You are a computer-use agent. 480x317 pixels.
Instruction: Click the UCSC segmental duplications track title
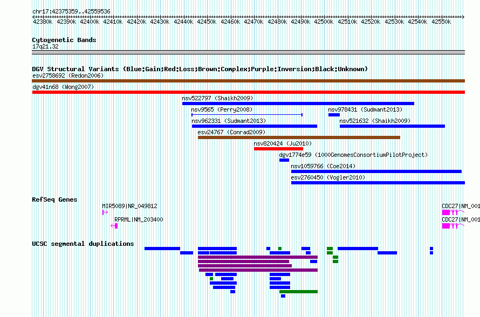[83, 244]
